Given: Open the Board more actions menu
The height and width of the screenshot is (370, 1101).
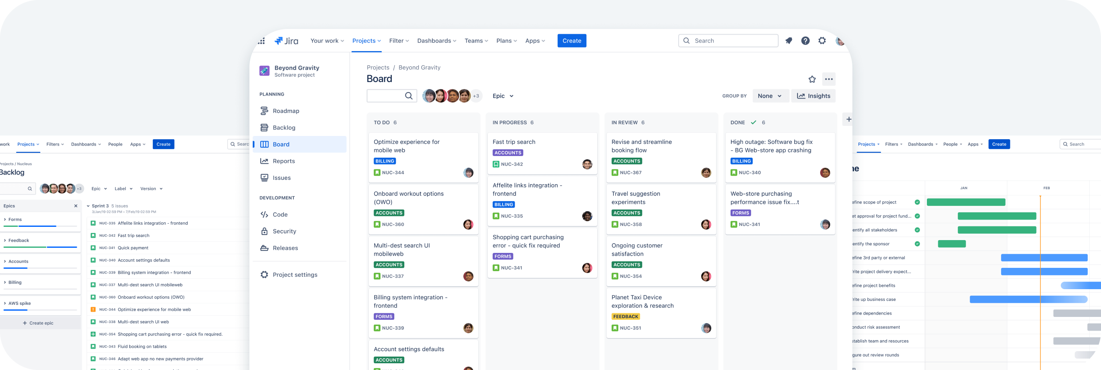Looking at the screenshot, I should click(828, 79).
